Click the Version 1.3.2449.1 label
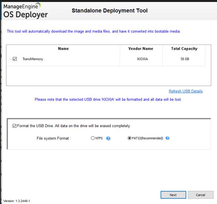 point(17,201)
